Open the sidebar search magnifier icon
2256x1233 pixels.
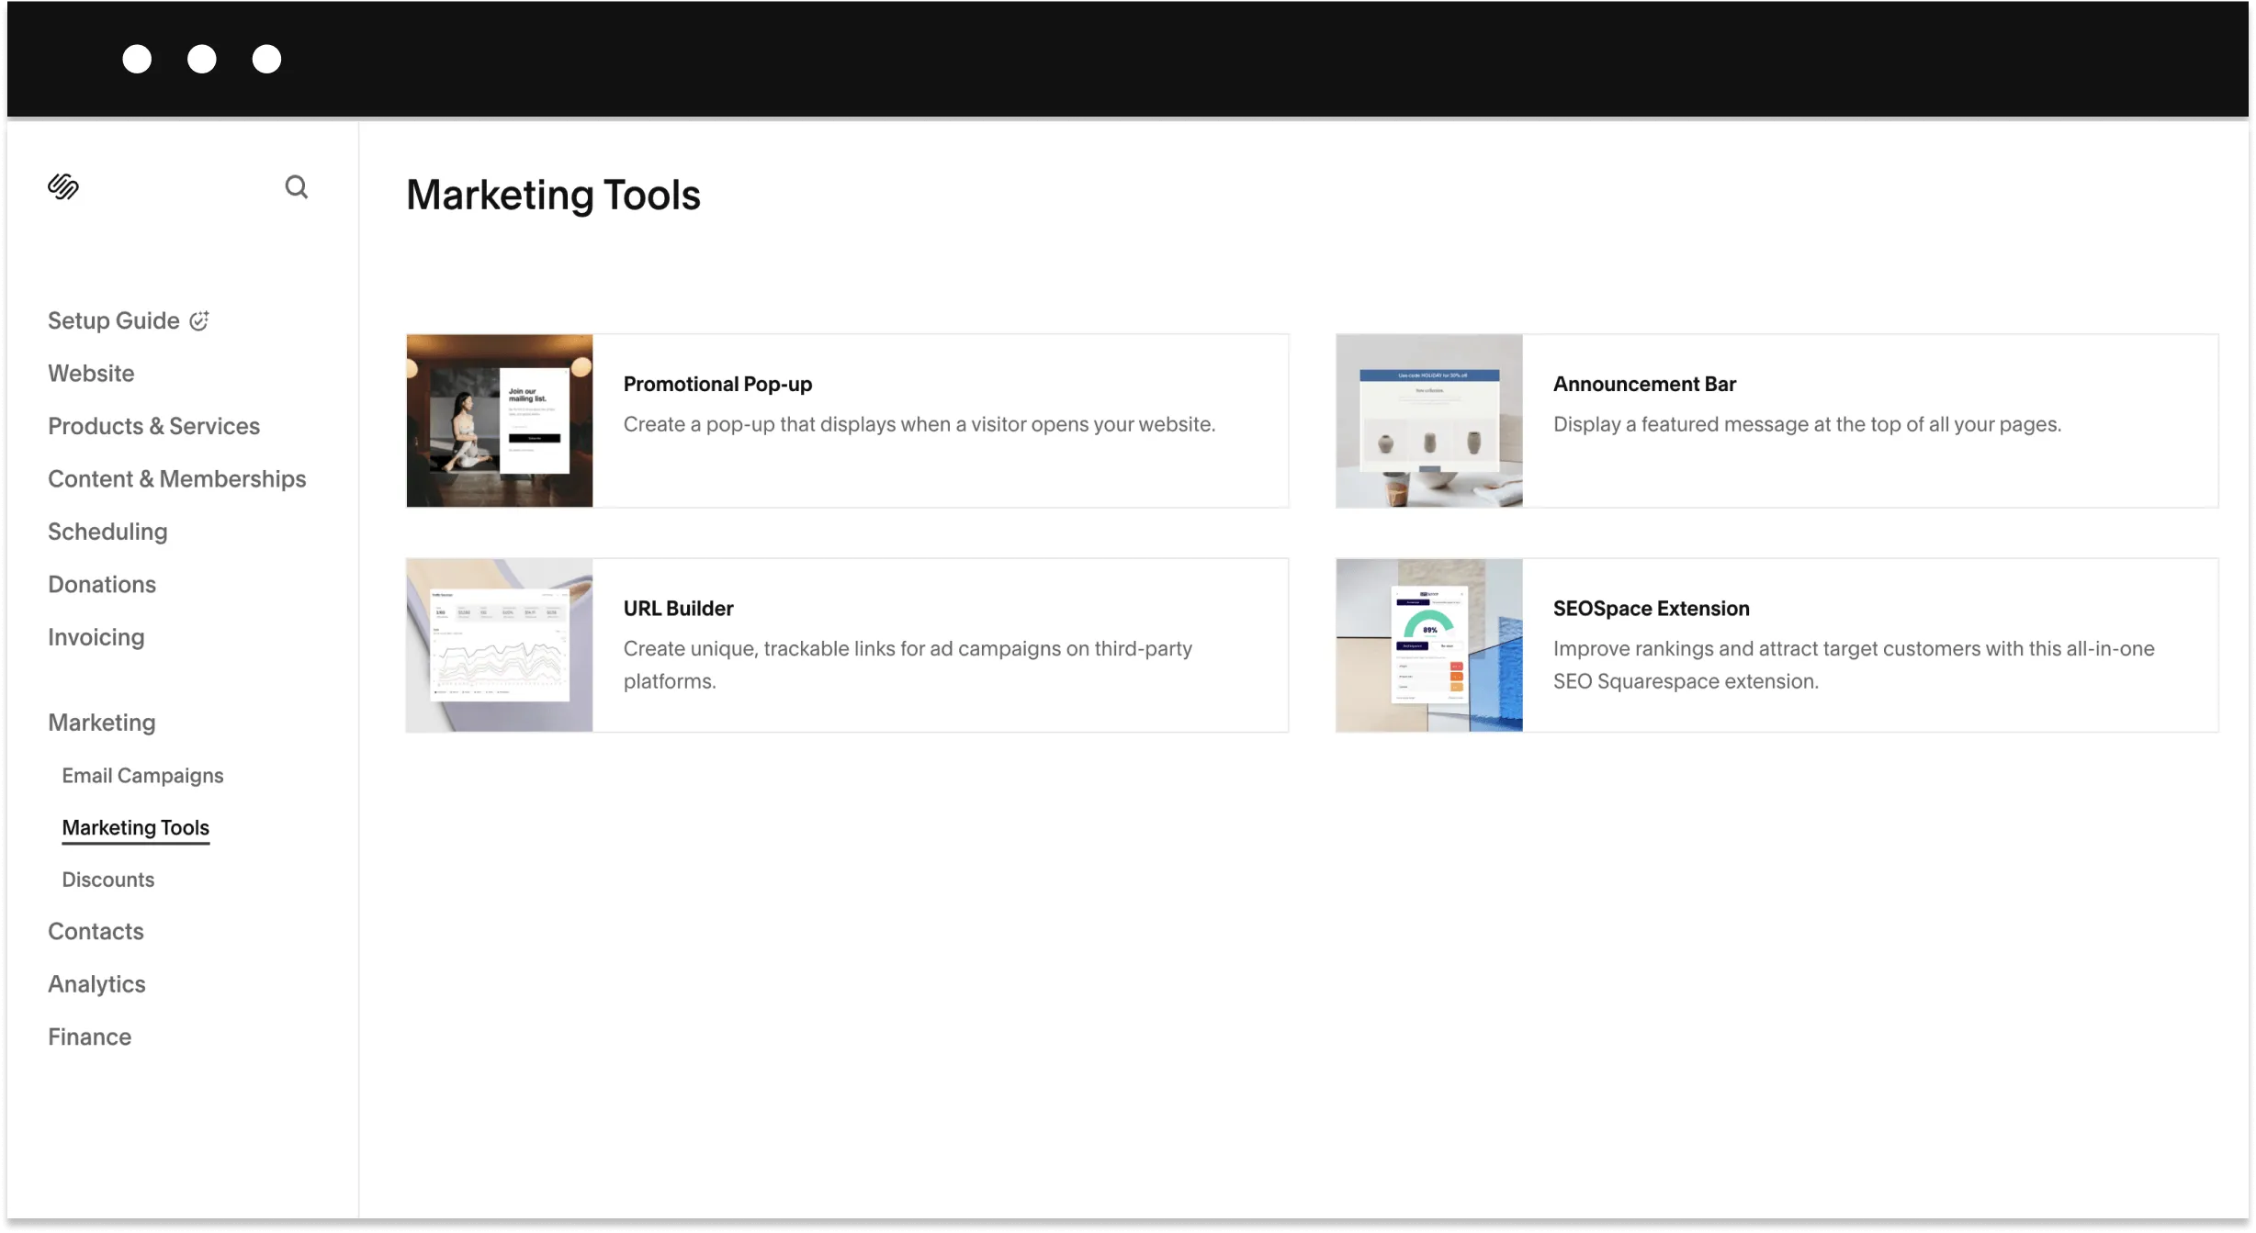[x=296, y=187]
